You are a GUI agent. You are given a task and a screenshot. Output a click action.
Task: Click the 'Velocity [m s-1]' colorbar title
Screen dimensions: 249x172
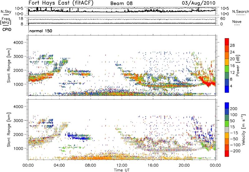tap(243, 129)
